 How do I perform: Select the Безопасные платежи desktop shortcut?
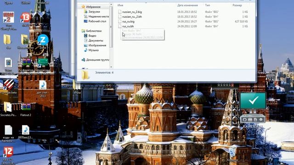tap(43, 66)
